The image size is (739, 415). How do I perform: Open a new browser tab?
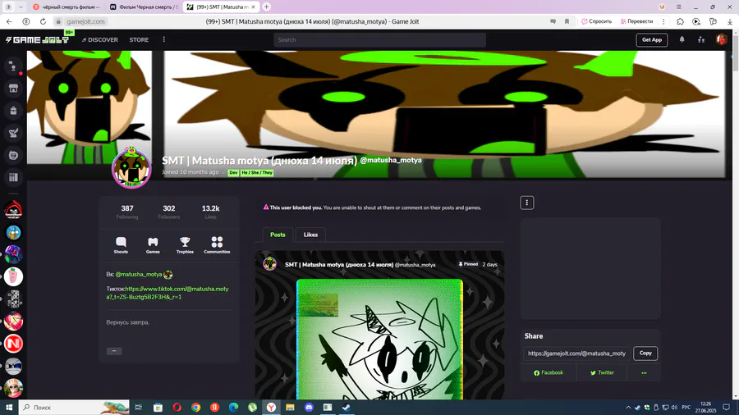[266, 7]
